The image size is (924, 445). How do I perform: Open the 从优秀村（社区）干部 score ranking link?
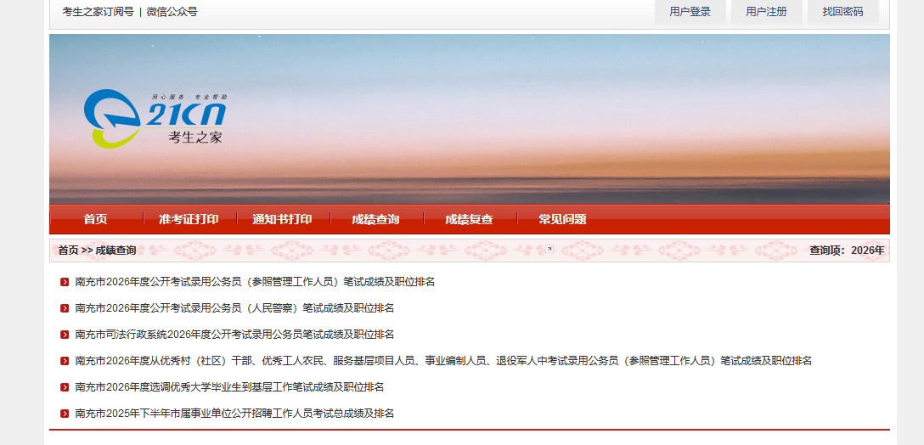point(443,361)
